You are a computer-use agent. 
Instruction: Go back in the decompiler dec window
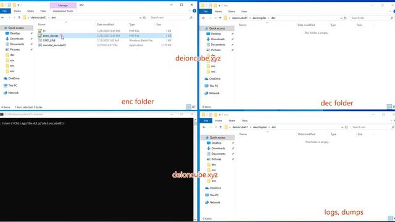point(204,18)
